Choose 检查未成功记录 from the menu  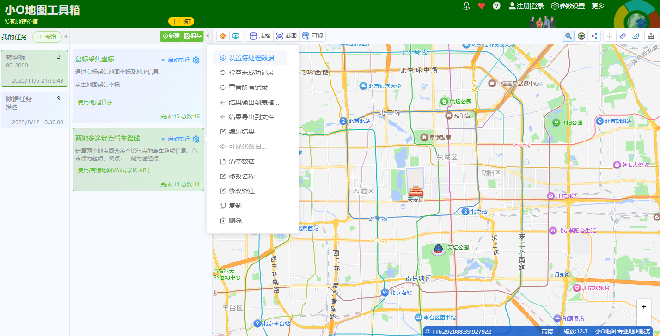pos(250,73)
